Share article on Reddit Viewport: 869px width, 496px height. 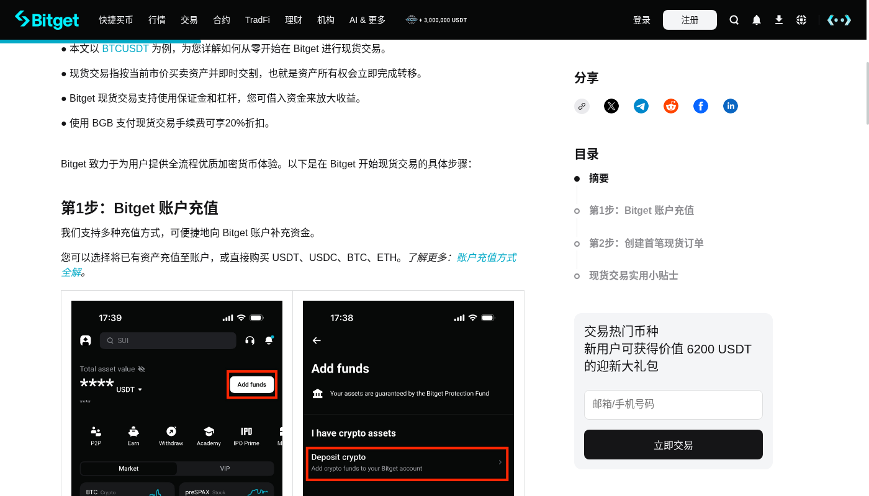[671, 106]
